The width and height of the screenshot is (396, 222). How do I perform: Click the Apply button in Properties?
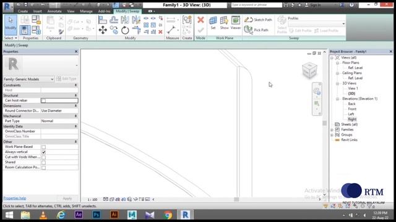pos(67,199)
